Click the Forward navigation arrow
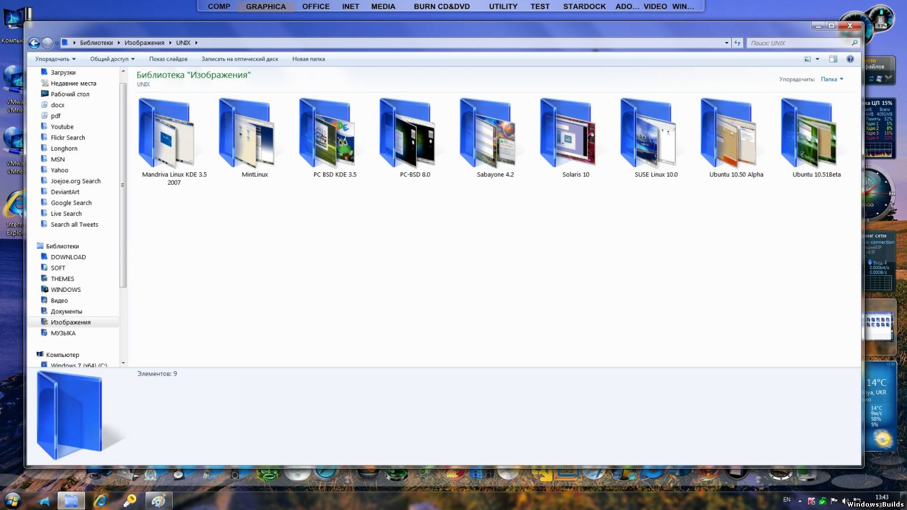This screenshot has height=510, width=907. click(x=47, y=43)
